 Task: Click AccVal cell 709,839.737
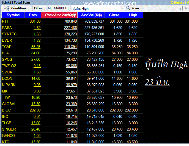[x=94, y=21]
